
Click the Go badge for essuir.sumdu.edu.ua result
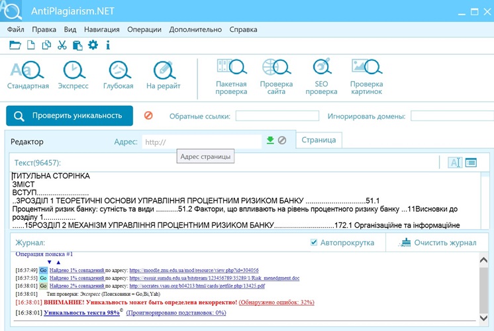[x=43, y=278]
